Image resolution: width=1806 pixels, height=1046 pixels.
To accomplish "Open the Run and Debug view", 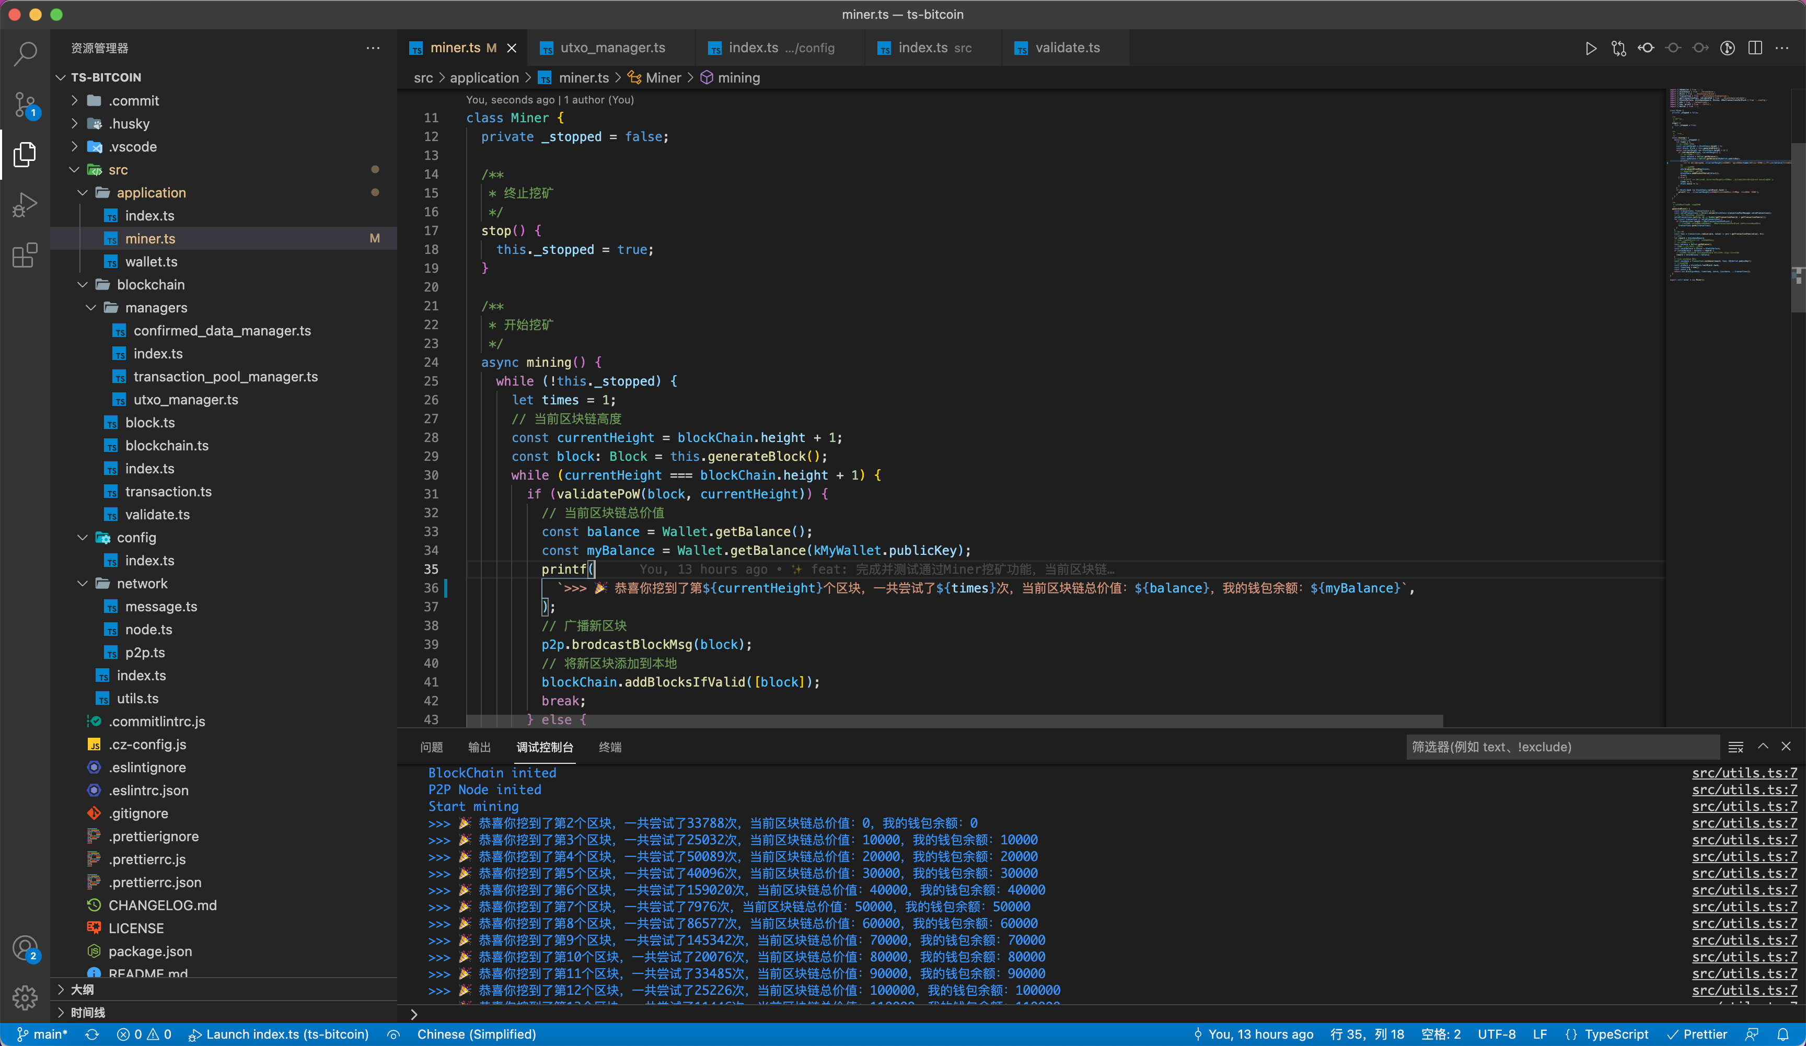I will click(25, 205).
